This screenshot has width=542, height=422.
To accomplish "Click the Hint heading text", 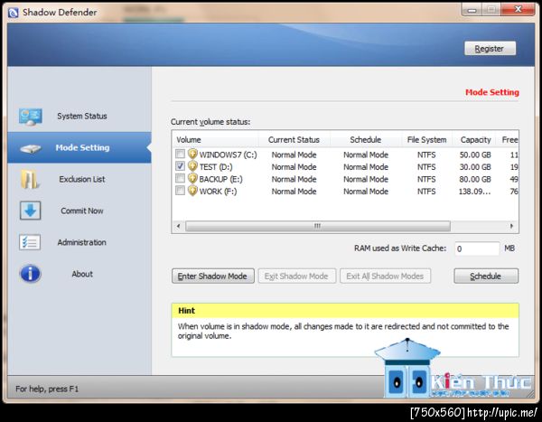I will pyautogui.click(x=187, y=311).
